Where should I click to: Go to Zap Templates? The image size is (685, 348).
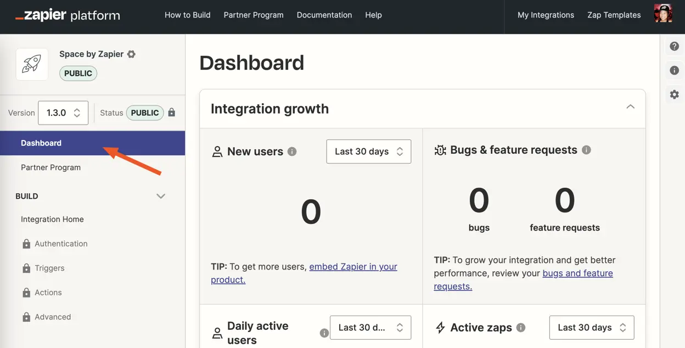click(x=614, y=15)
